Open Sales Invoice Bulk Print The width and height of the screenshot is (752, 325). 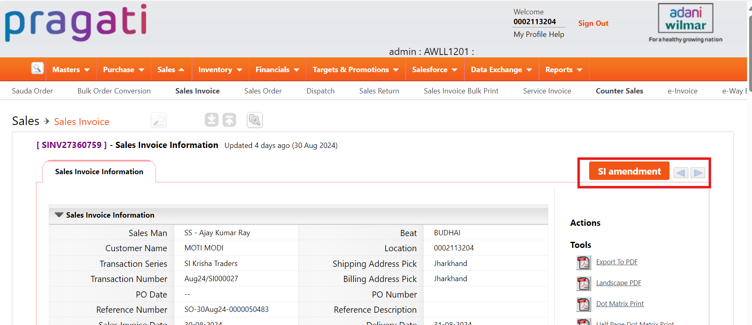[461, 91]
